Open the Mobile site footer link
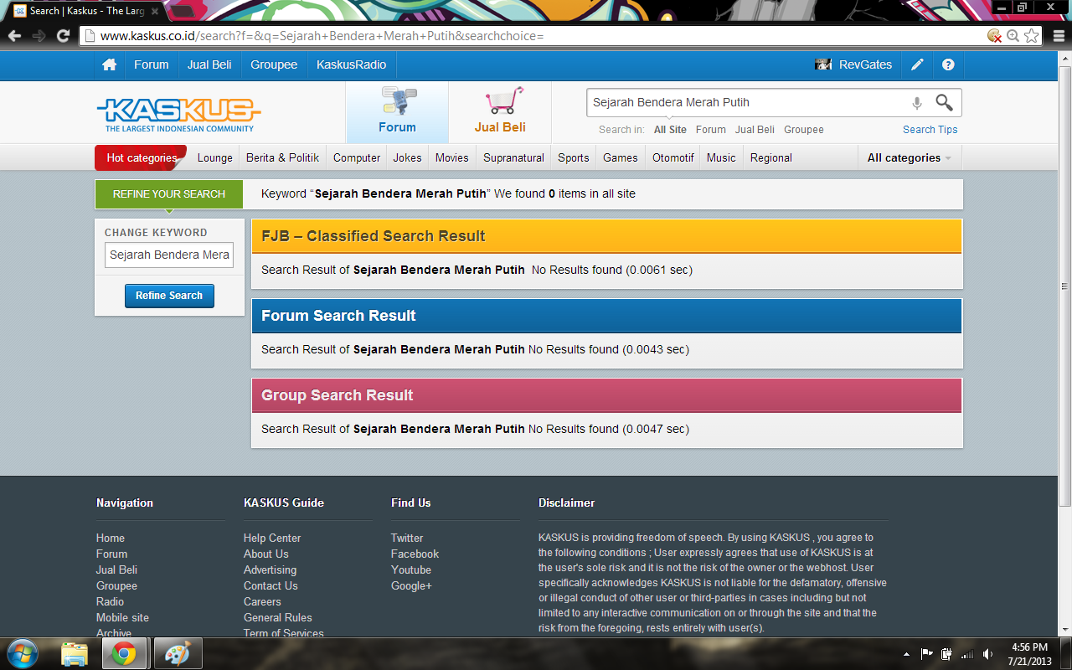 coord(122,618)
